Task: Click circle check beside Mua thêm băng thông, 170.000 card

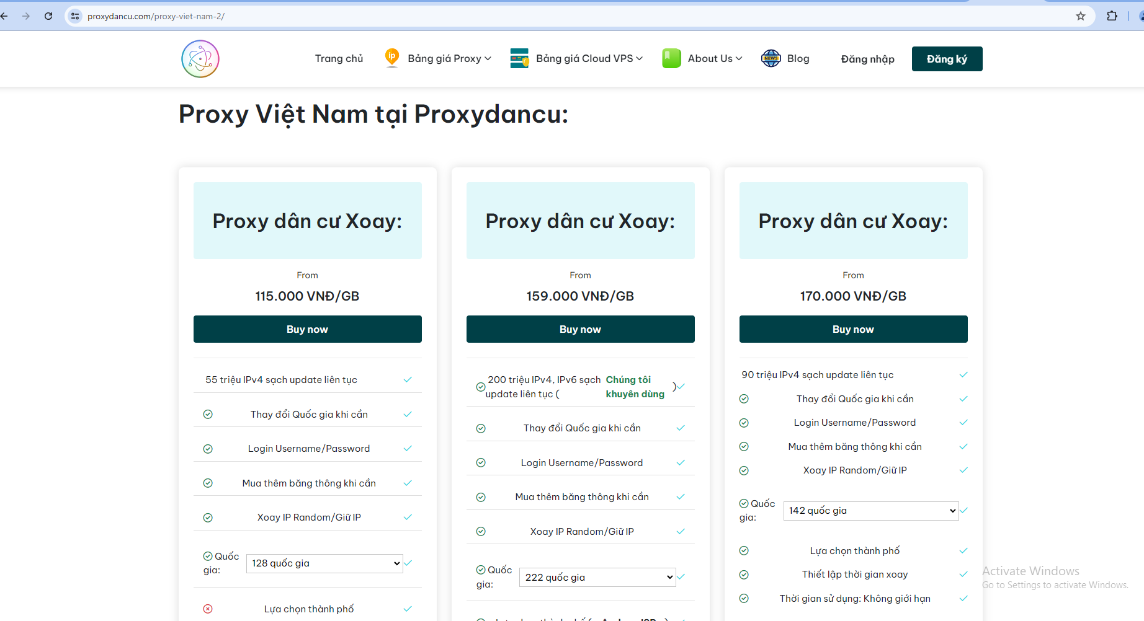Action: tap(744, 446)
